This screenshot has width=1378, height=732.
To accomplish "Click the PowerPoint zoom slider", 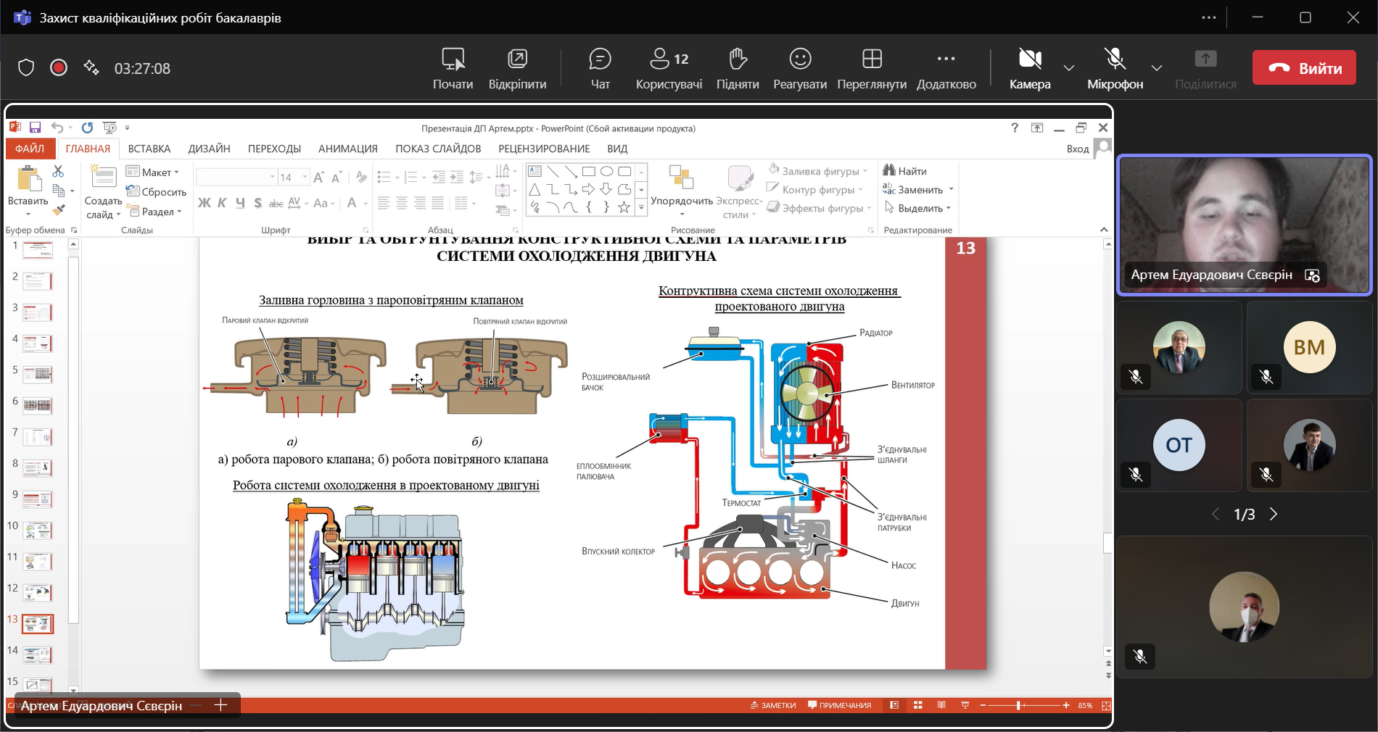I will click(1019, 705).
